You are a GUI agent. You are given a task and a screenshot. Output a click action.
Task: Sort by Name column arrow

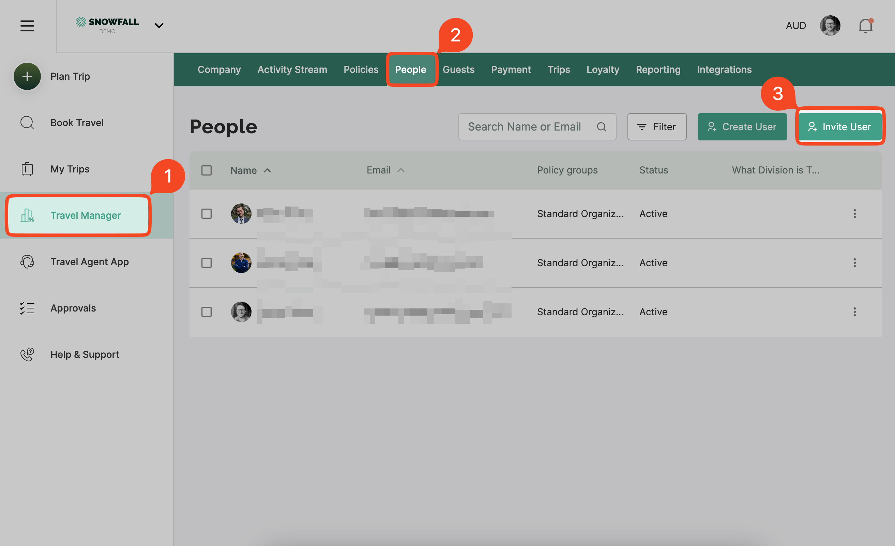coord(267,170)
